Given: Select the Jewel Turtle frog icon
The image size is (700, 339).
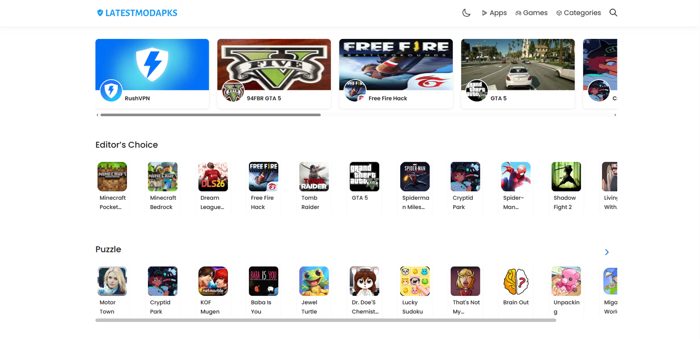Looking at the screenshot, I should (314, 281).
